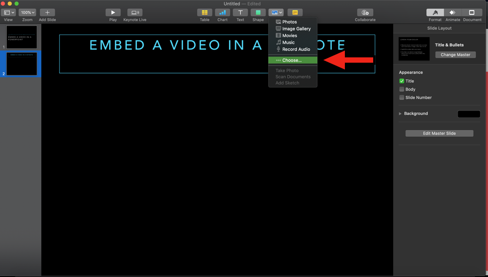Screen dimensions: 488x277
Task: Open the Chart tool
Action: click(x=222, y=13)
